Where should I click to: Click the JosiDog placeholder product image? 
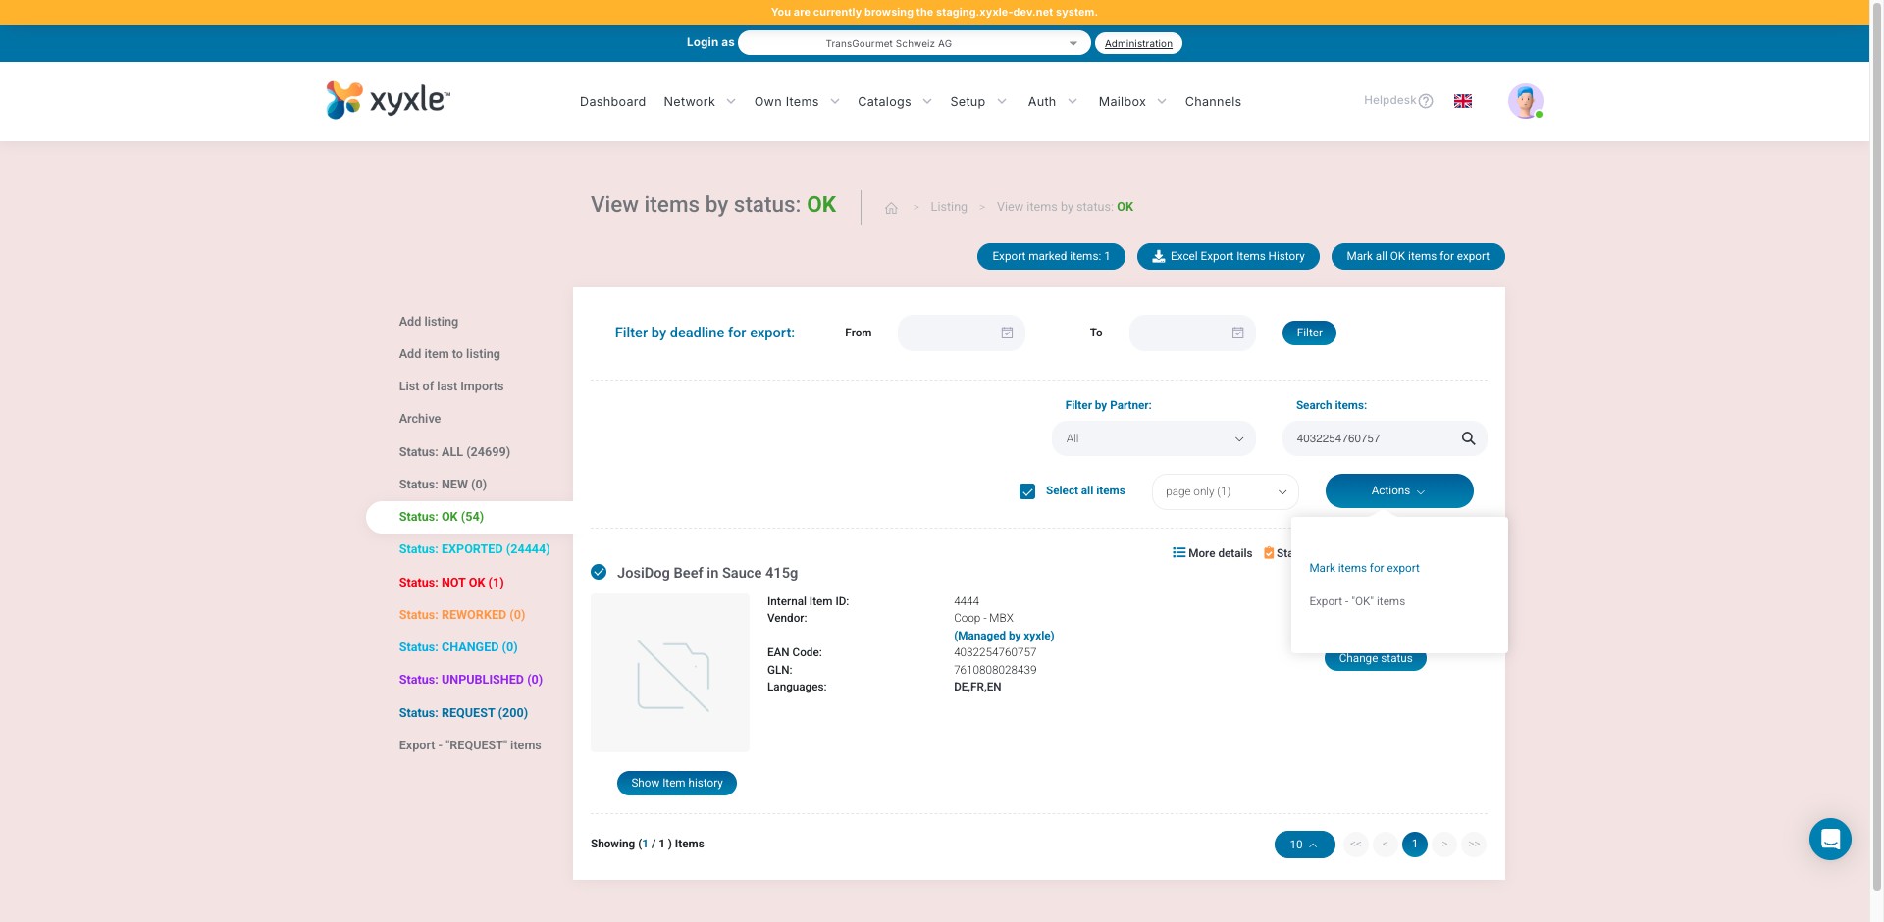[670, 673]
